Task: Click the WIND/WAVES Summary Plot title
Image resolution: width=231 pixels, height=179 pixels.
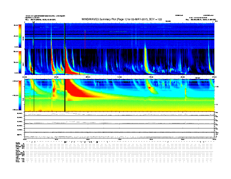Action: (122, 19)
